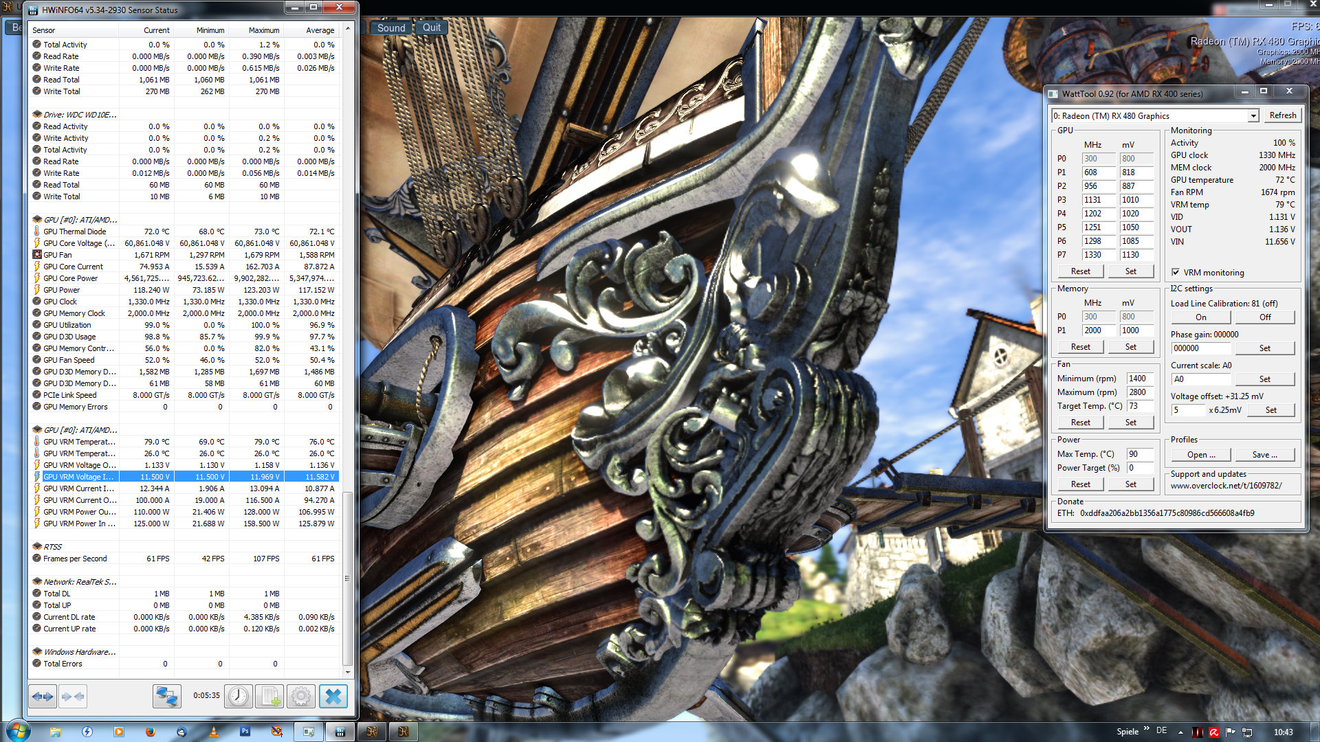Turn Load Line Calibration Off
This screenshot has width=1320, height=742.
[x=1264, y=317]
